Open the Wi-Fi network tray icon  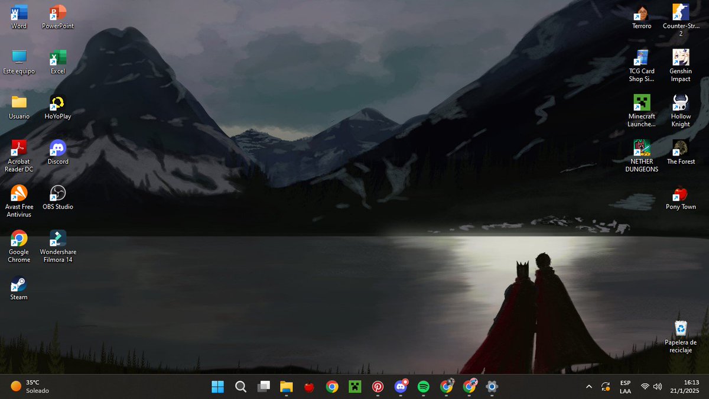pyautogui.click(x=645, y=387)
